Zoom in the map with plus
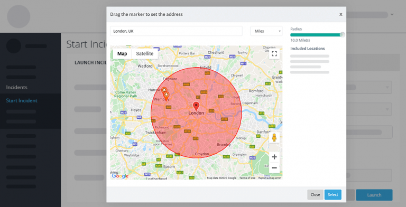Screen dimensions: 406x207 click(x=274, y=157)
